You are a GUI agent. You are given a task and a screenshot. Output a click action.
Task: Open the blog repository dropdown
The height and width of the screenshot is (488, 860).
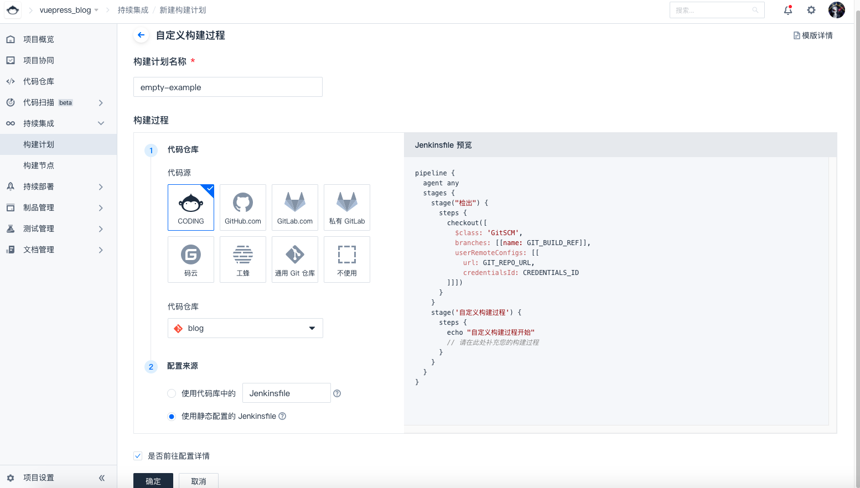tap(245, 328)
